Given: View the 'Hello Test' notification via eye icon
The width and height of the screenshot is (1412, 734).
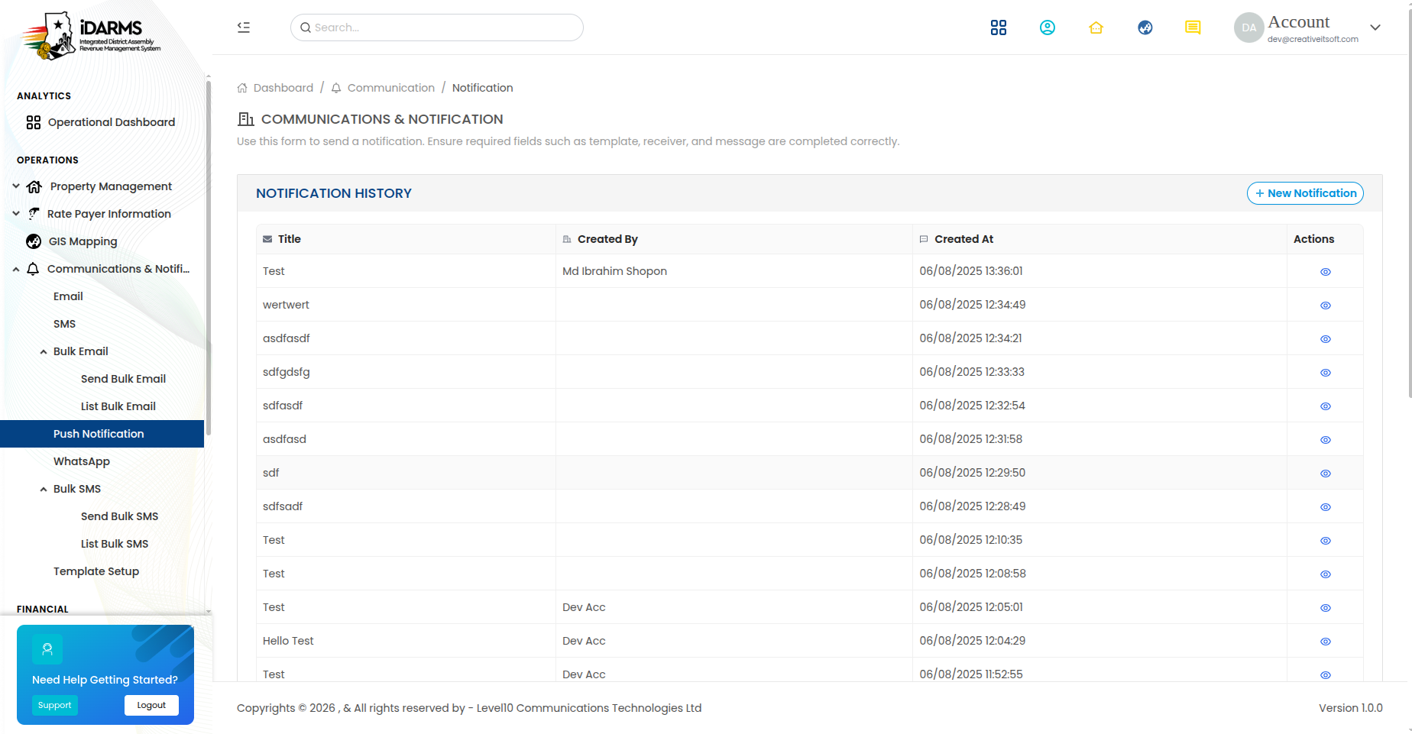Looking at the screenshot, I should 1326,642.
